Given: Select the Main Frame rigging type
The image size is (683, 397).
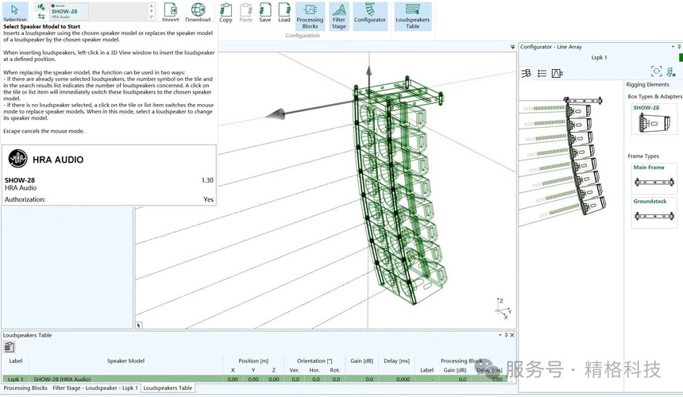Looking at the screenshot, I should pyautogui.click(x=654, y=179).
